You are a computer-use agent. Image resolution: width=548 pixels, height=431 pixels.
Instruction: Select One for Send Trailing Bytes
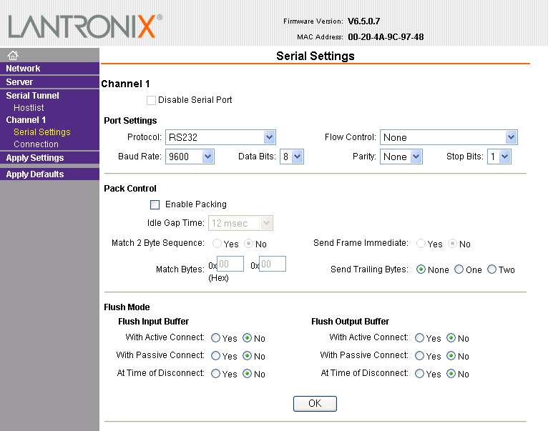459,269
